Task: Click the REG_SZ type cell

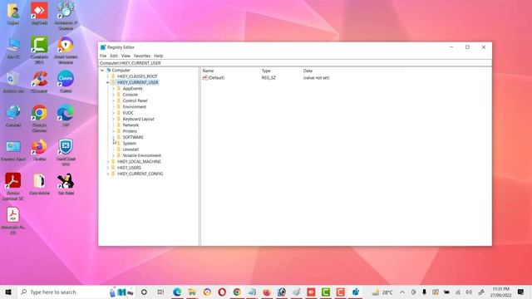Action: click(x=268, y=77)
